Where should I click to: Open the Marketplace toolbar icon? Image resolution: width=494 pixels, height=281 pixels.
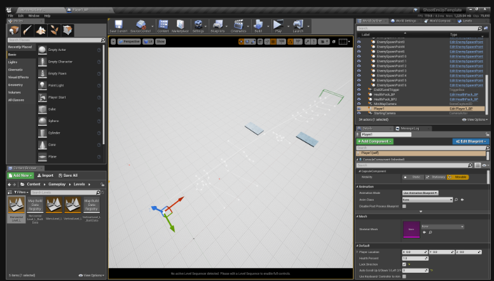pyautogui.click(x=180, y=26)
